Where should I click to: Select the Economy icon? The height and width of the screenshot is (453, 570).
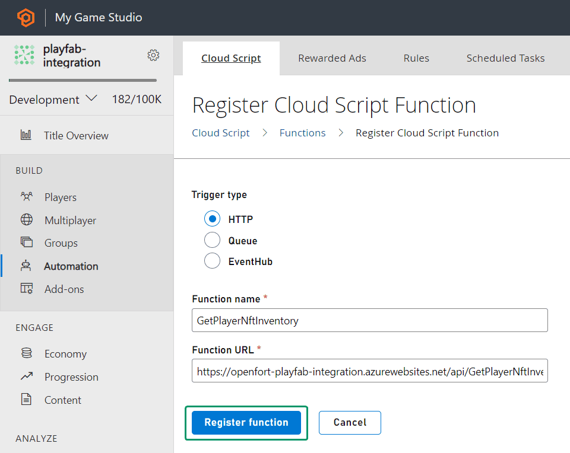coord(27,353)
